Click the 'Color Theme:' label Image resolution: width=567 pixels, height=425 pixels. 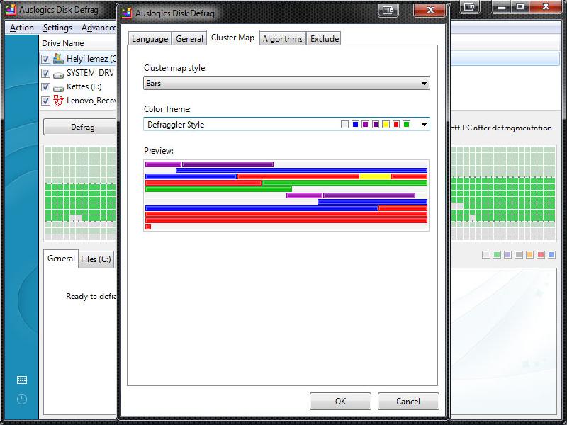click(x=167, y=109)
